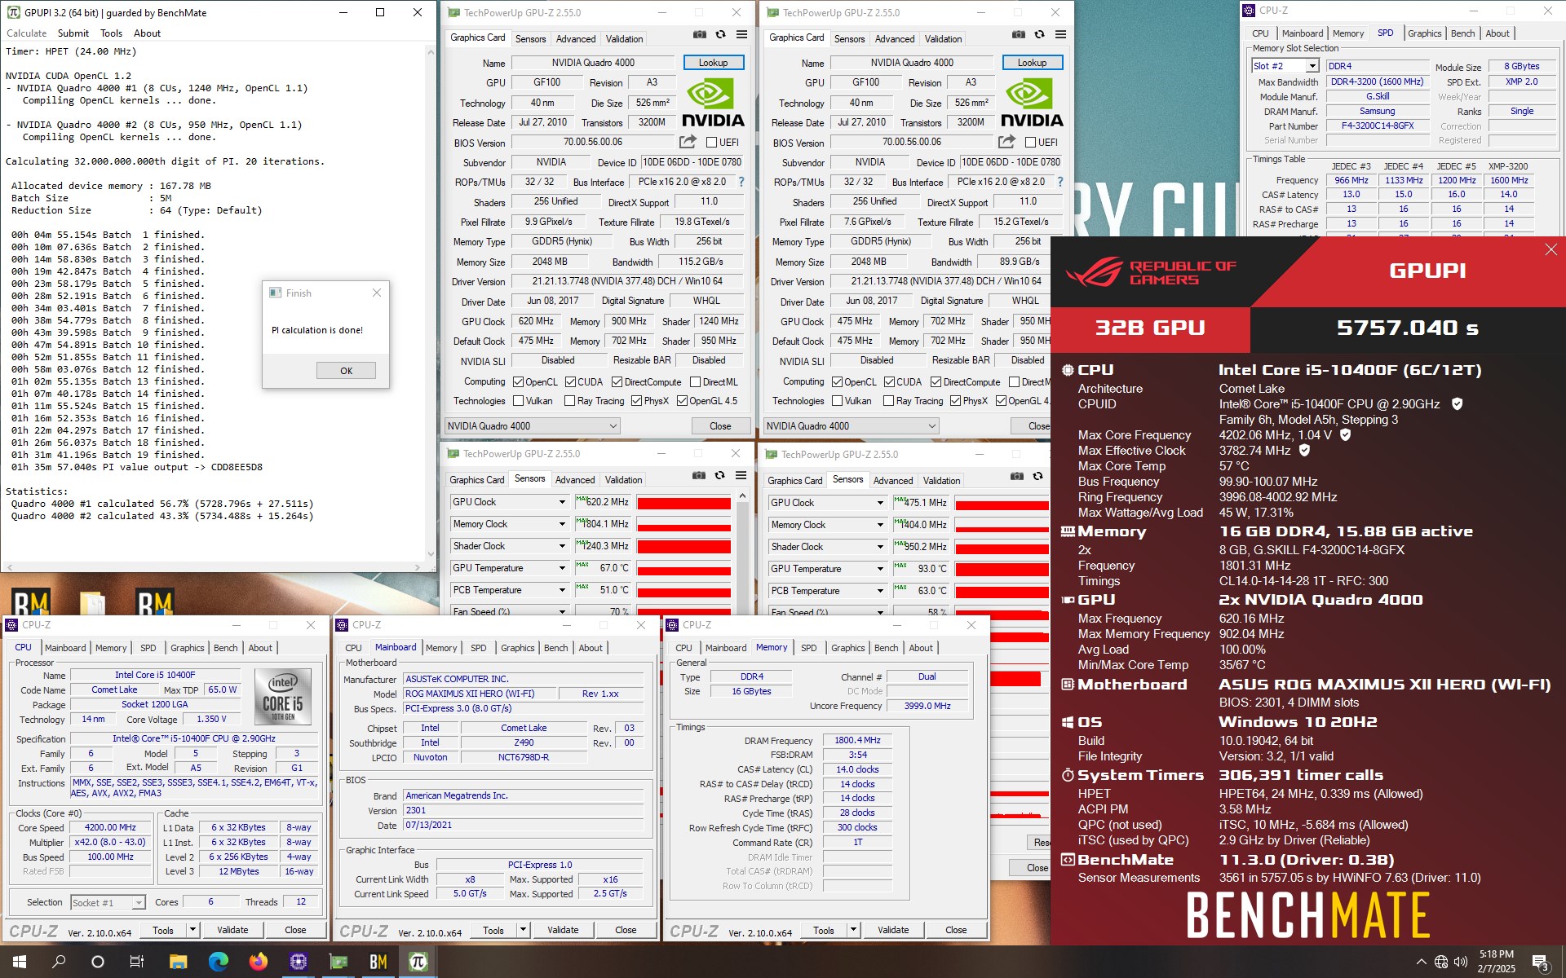Open File Explorer from taskbar
Image resolution: width=1566 pixels, height=978 pixels.
(x=178, y=962)
